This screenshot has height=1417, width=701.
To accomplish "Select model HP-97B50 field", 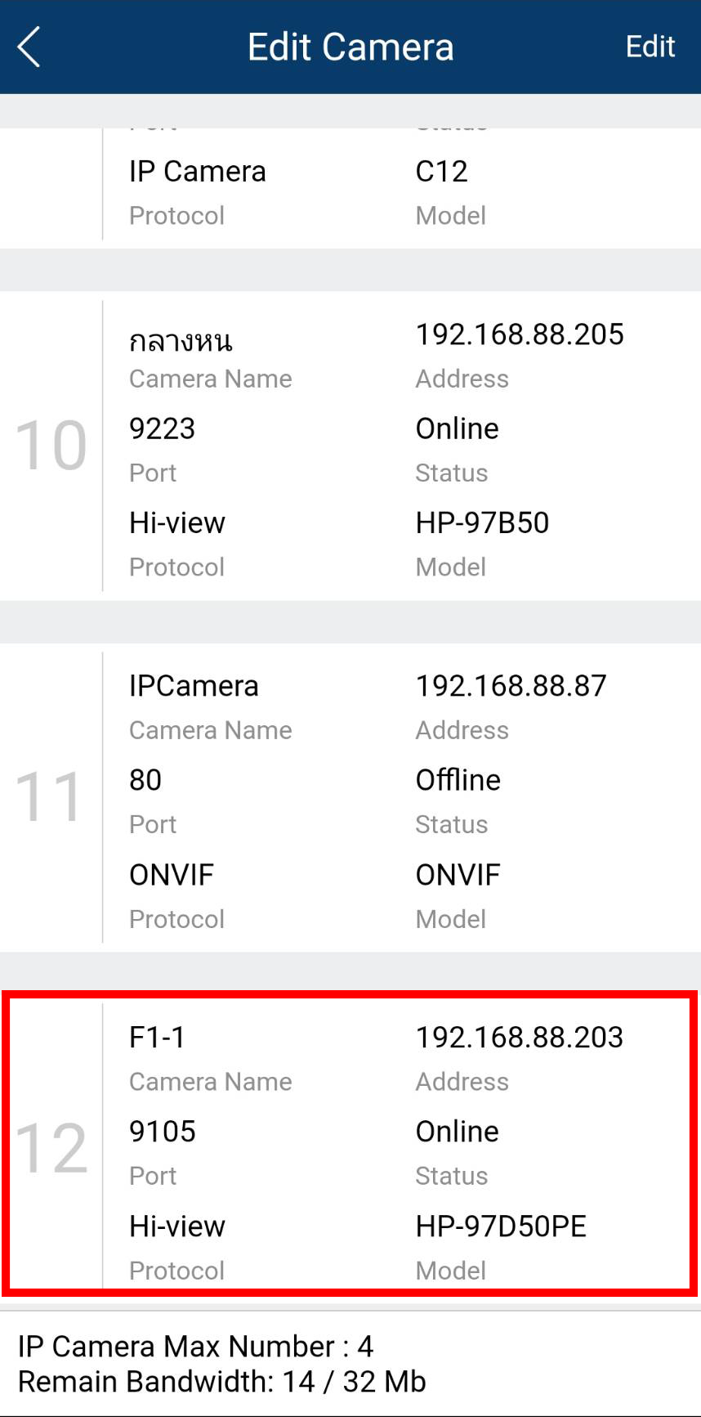I will 482,522.
